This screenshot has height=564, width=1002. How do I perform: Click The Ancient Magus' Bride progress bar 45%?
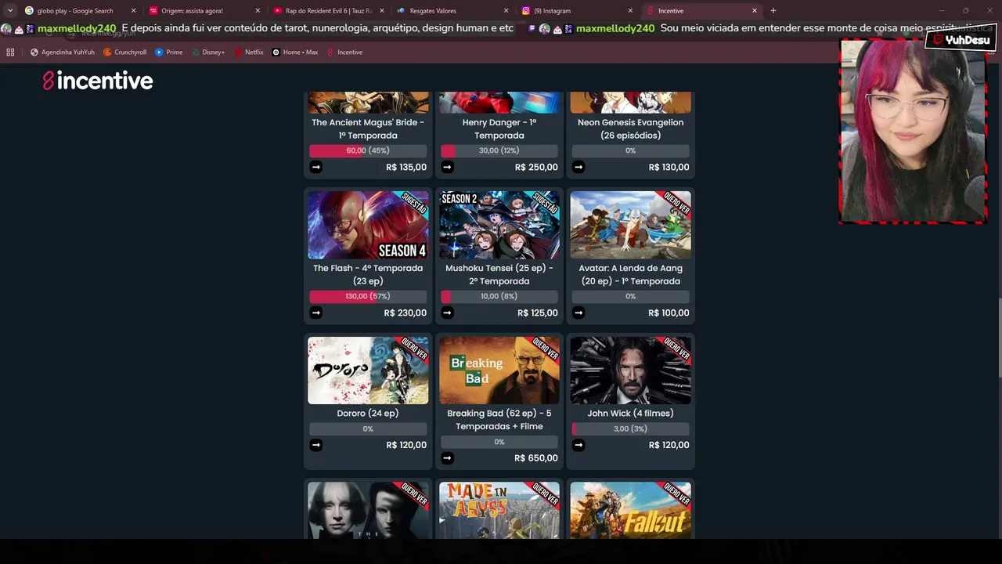tap(368, 150)
